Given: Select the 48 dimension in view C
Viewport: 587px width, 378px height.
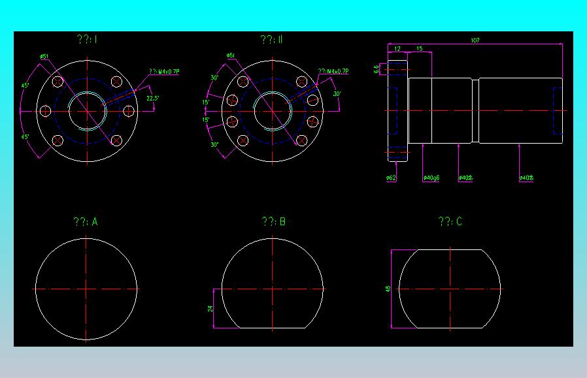Looking at the screenshot, I should pos(388,289).
